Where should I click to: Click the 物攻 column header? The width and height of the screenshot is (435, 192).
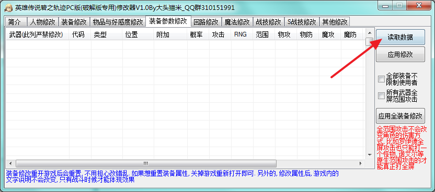286,34
